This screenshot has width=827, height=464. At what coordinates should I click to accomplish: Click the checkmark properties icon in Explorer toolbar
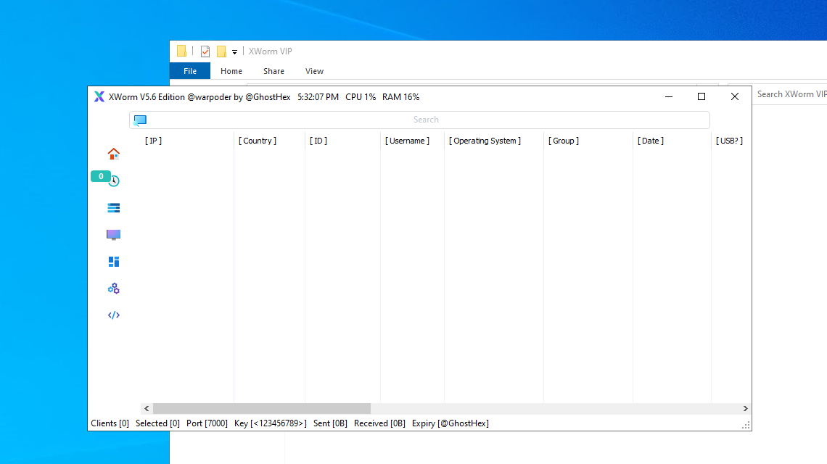205,51
